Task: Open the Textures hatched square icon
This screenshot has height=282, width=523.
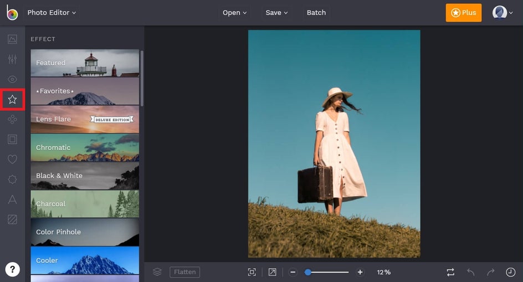Action: pyautogui.click(x=12, y=220)
